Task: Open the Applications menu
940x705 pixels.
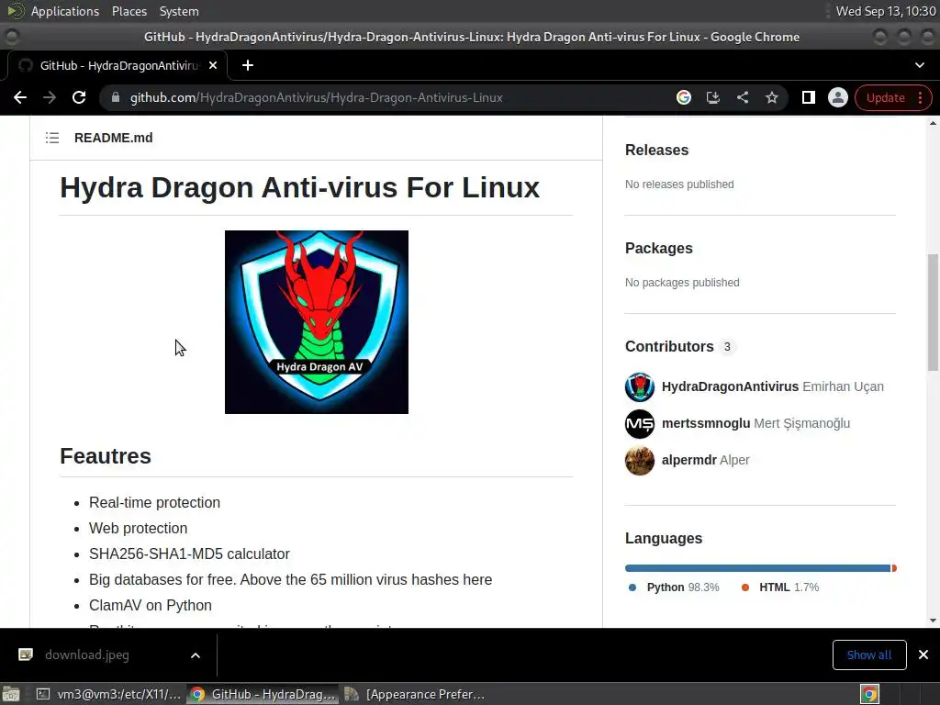Action: 65,11
